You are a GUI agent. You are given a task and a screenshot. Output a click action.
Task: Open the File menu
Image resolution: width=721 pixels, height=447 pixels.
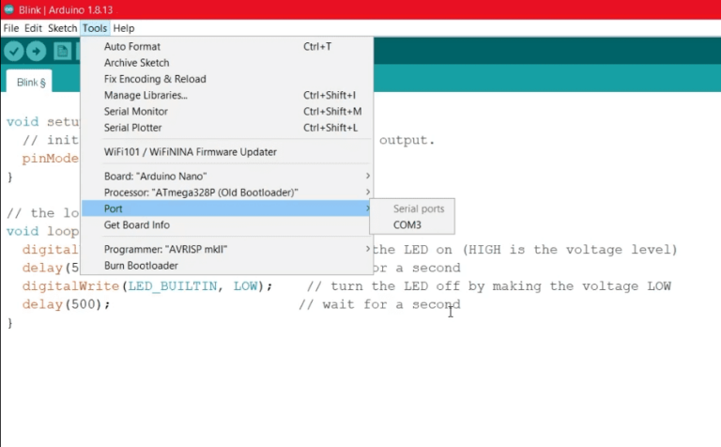pyautogui.click(x=11, y=28)
